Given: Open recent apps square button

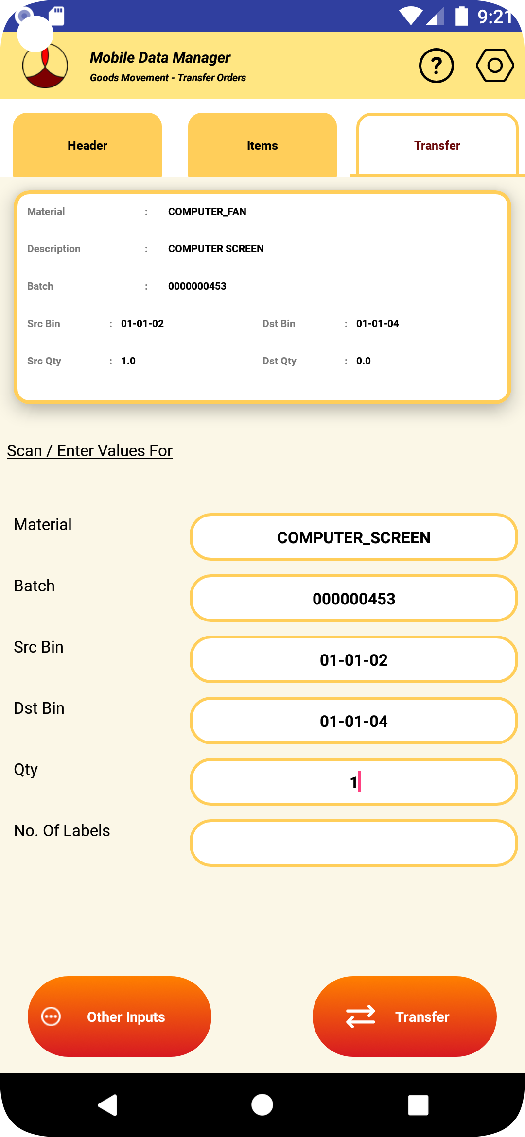Looking at the screenshot, I should tap(418, 1105).
